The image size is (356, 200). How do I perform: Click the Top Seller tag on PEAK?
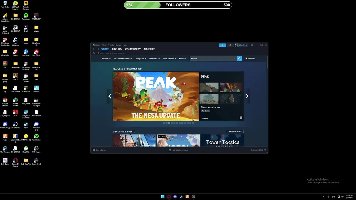tap(205, 111)
